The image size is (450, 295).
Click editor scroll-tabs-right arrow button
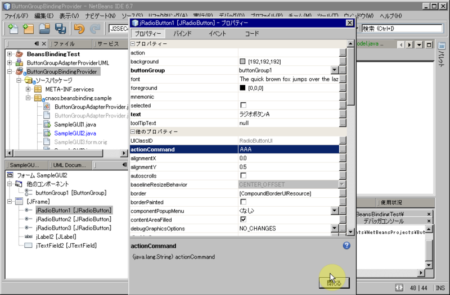(x=409, y=44)
